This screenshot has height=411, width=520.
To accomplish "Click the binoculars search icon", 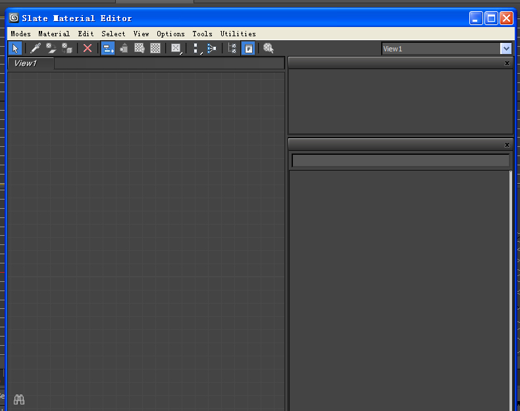I will tap(19, 399).
